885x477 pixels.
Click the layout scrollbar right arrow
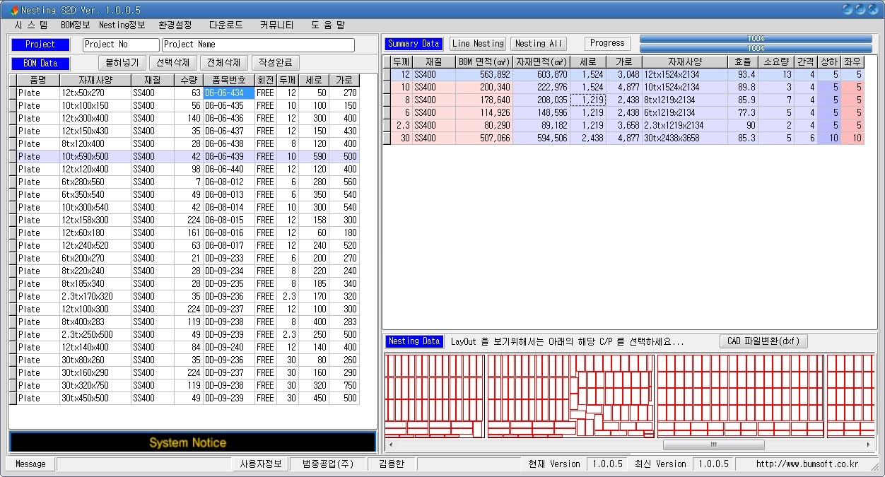click(869, 445)
